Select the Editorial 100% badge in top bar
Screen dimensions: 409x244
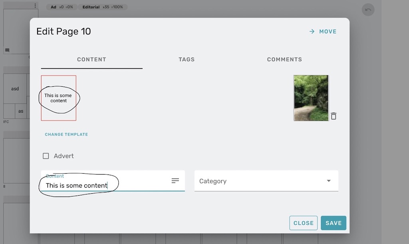104,7
